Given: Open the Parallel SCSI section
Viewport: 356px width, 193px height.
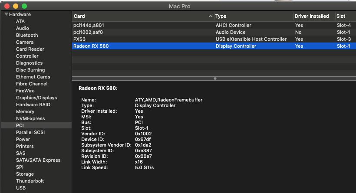Looking at the screenshot, I should (x=30, y=132).
